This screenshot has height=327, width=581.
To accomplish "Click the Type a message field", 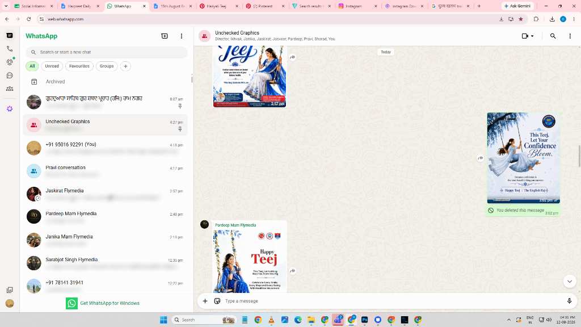I will [x=393, y=301].
